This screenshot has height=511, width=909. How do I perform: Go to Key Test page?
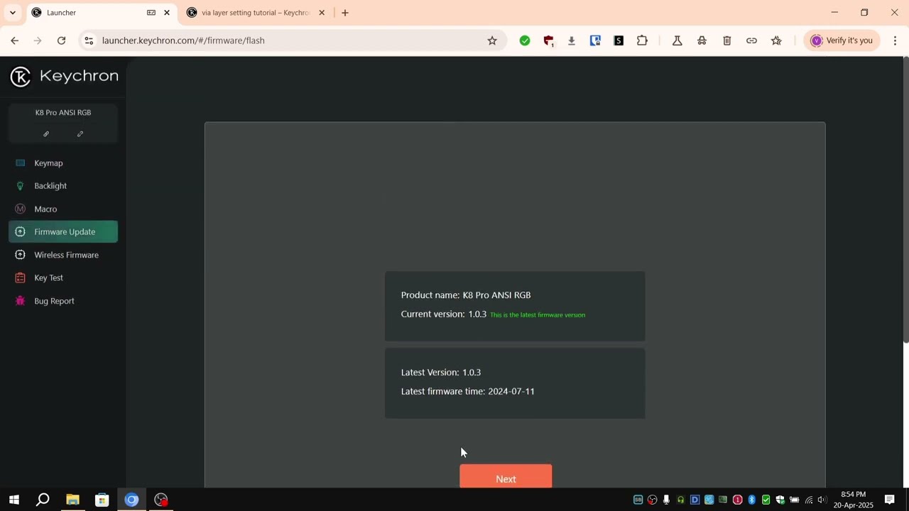[63, 278]
